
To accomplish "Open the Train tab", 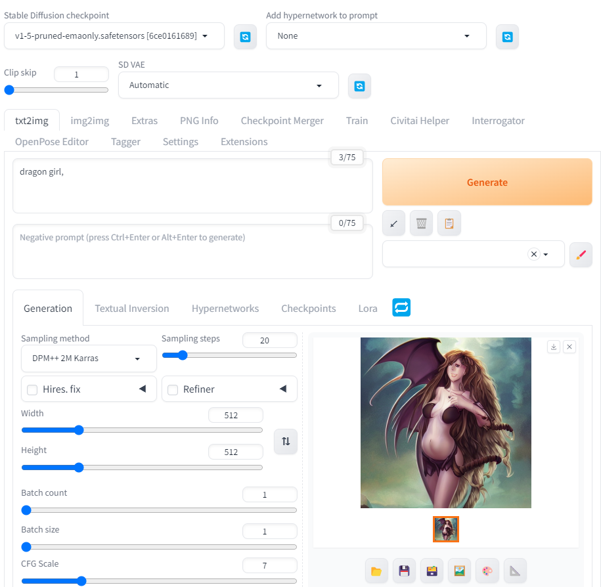I will [x=357, y=121].
